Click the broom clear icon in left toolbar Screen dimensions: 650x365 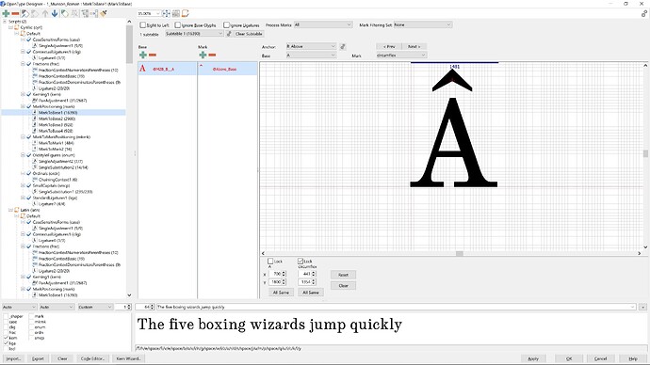pos(104,14)
